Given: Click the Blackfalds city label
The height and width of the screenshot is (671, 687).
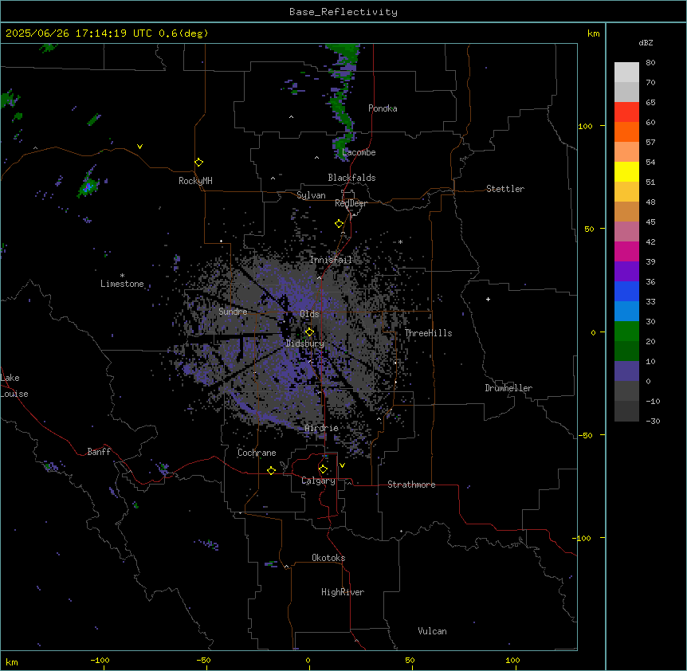Looking at the screenshot, I should coord(351,178).
